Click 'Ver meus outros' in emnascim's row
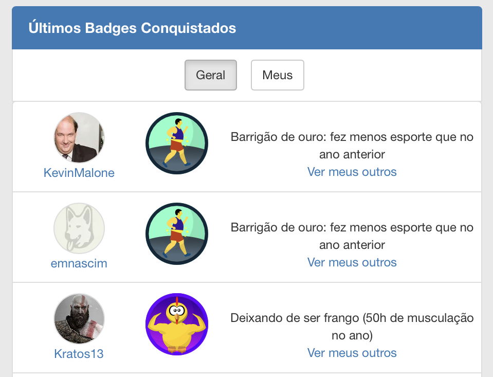The image size is (493, 377). coord(352,262)
